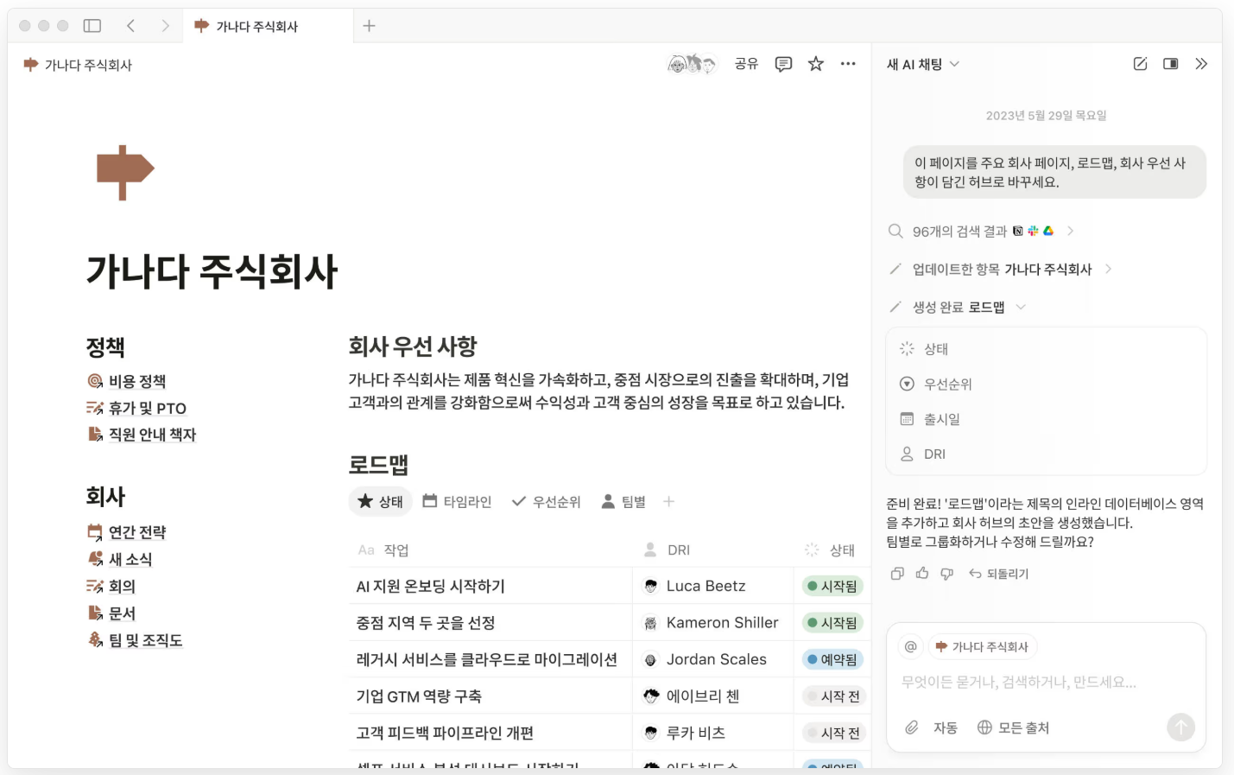Collapse the AI chat panel with double-chevron icon
This screenshot has width=1234, height=775.
click(1201, 63)
